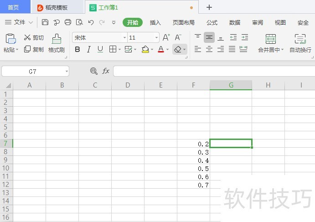Apply red font color icon
This screenshot has height=222, width=315.
[161, 49]
